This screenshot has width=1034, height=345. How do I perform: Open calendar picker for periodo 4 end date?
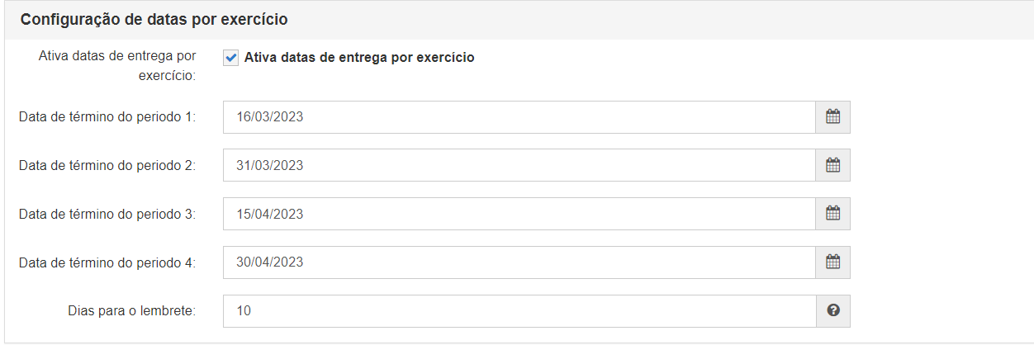[x=833, y=262]
